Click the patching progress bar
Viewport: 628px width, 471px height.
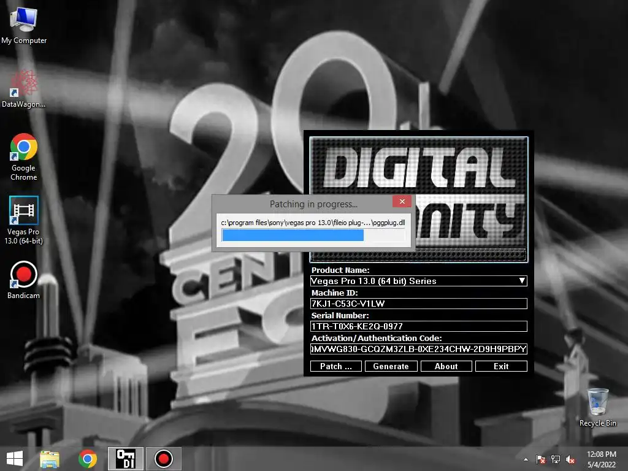click(x=313, y=235)
